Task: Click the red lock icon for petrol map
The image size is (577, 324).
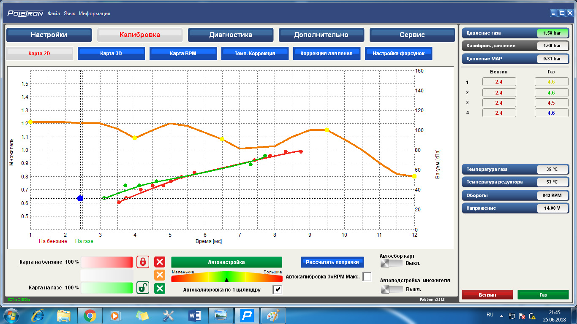Action: [x=143, y=262]
